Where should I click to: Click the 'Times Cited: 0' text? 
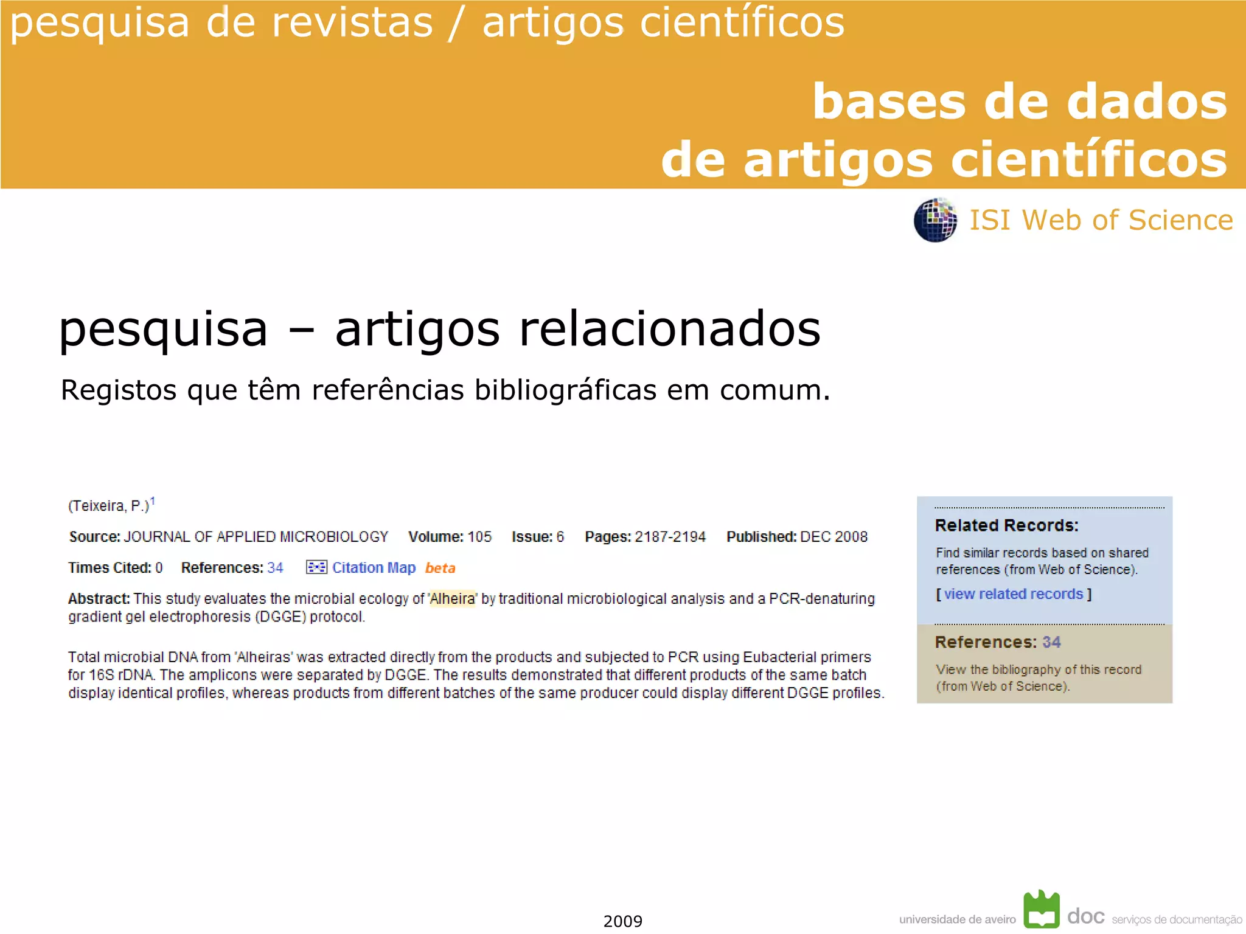(x=116, y=568)
